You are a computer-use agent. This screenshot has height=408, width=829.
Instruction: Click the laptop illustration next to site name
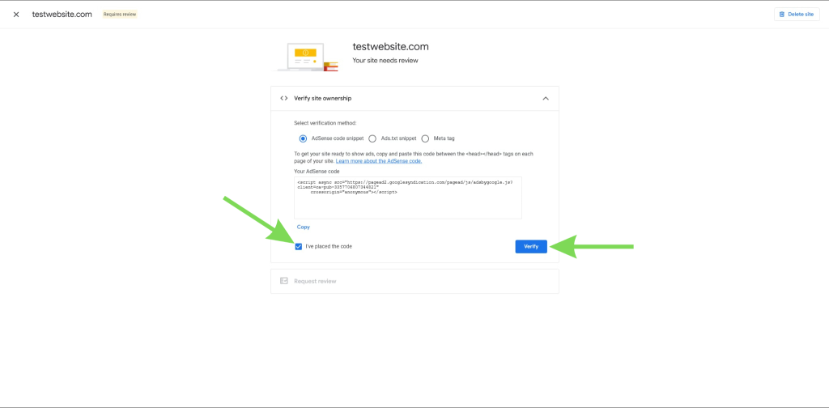tap(305, 57)
